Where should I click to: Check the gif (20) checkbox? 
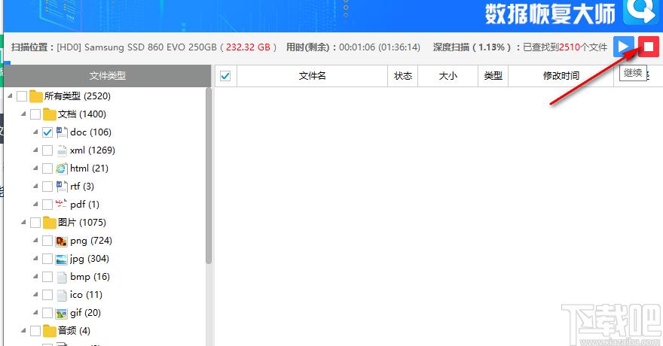click(47, 313)
